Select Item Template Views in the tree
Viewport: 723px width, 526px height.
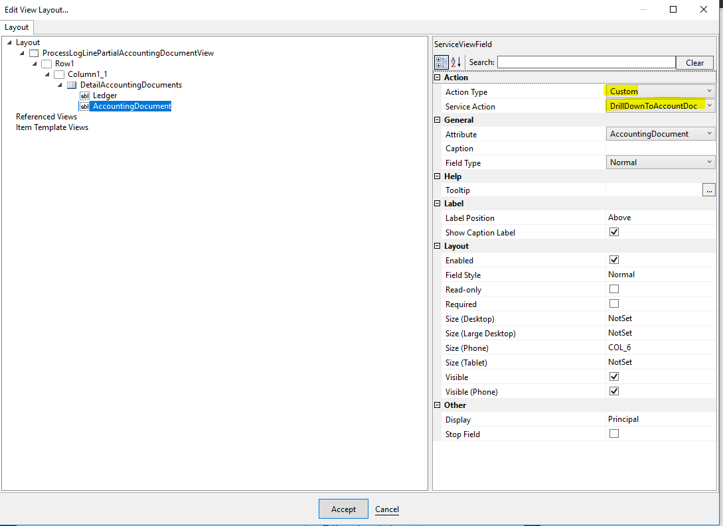pyautogui.click(x=52, y=127)
